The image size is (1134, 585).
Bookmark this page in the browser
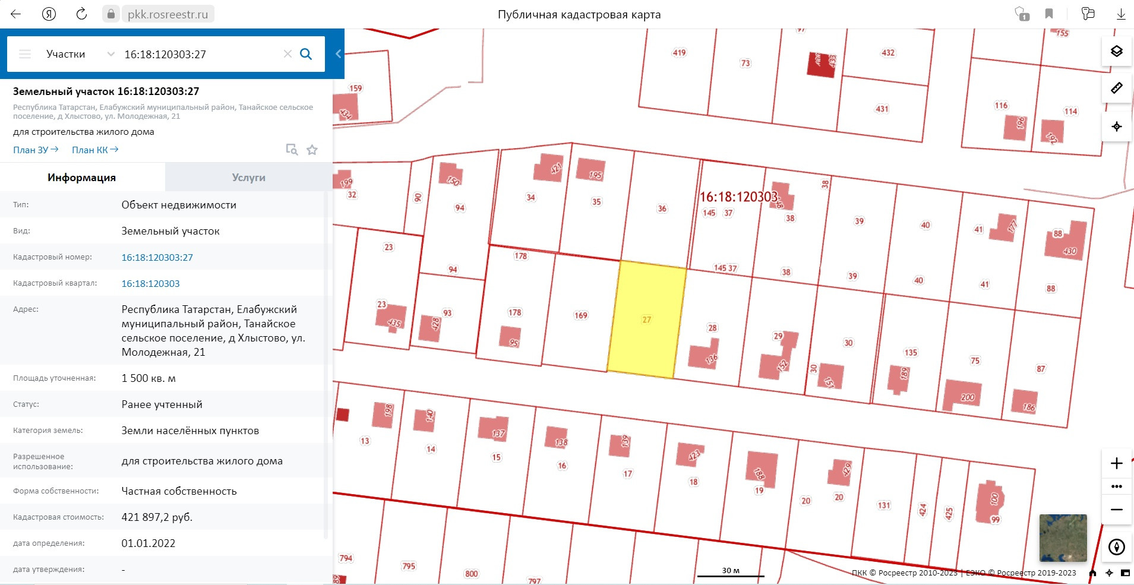pyautogui.click(x=1049, y=14)
